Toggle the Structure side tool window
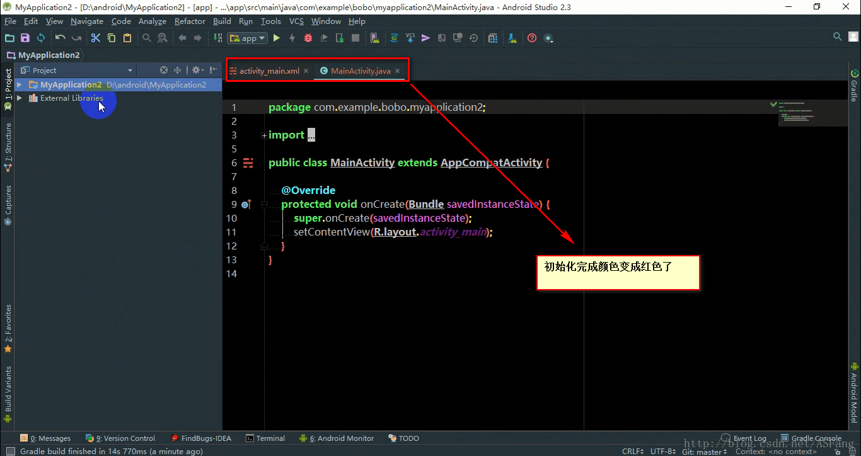This screenshot has height=456, width=861. point(8,147)
